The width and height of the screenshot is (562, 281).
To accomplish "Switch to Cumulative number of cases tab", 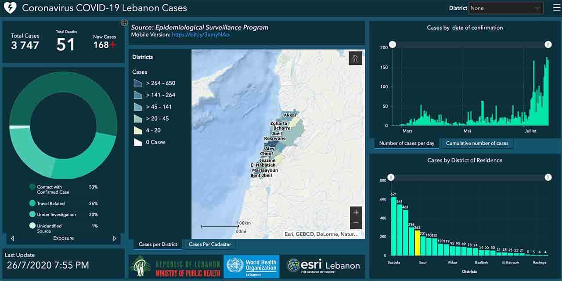I will tap(477, 143).
